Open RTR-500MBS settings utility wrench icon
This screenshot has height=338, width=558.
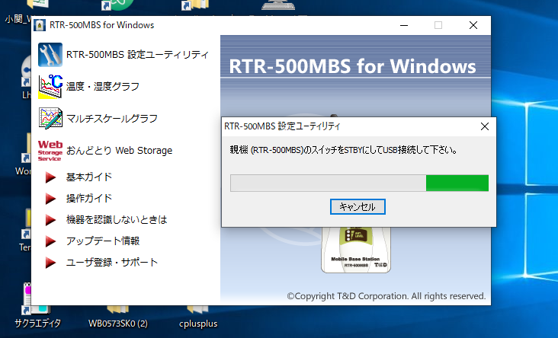tap(50, 55)
